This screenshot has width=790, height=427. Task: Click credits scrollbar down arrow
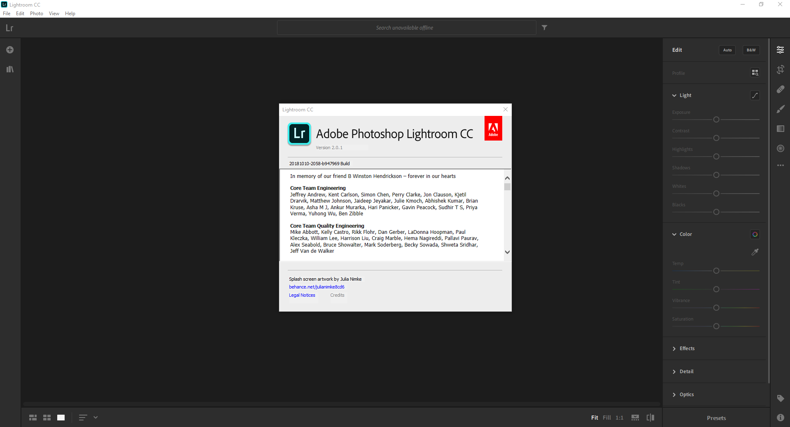click(507, 252)
